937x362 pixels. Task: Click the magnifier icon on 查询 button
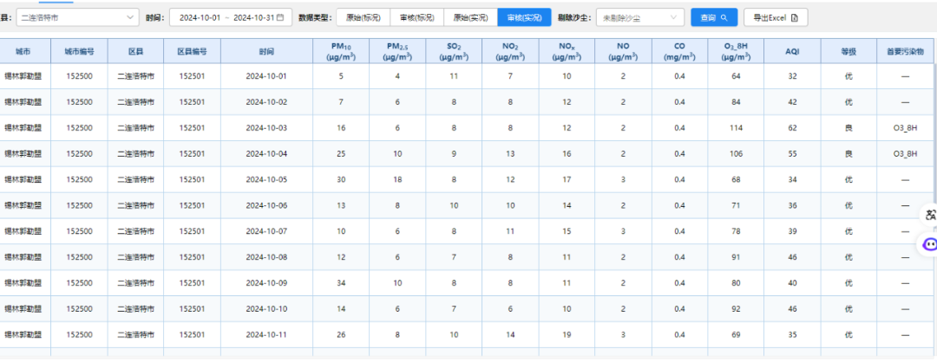(x=724, y=17)
